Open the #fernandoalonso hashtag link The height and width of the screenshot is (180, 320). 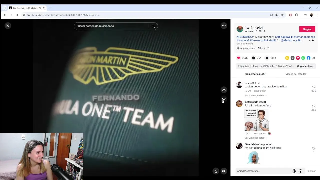(304, 37)
